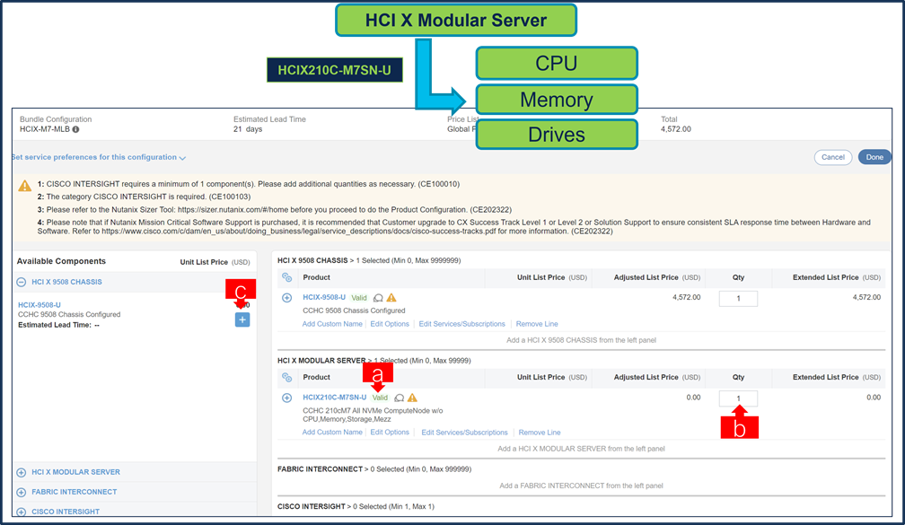Edit the quantity field for HCIX-9508-U

click(738, 298)
